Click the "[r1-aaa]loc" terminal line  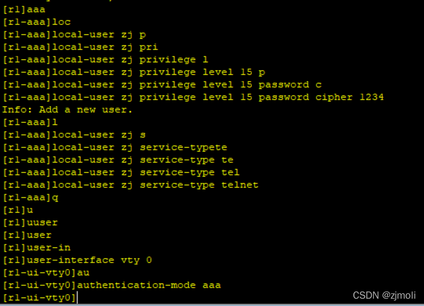tap(37, 22)
